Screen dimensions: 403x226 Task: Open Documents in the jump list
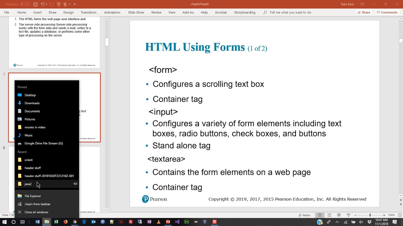point(47,111)
